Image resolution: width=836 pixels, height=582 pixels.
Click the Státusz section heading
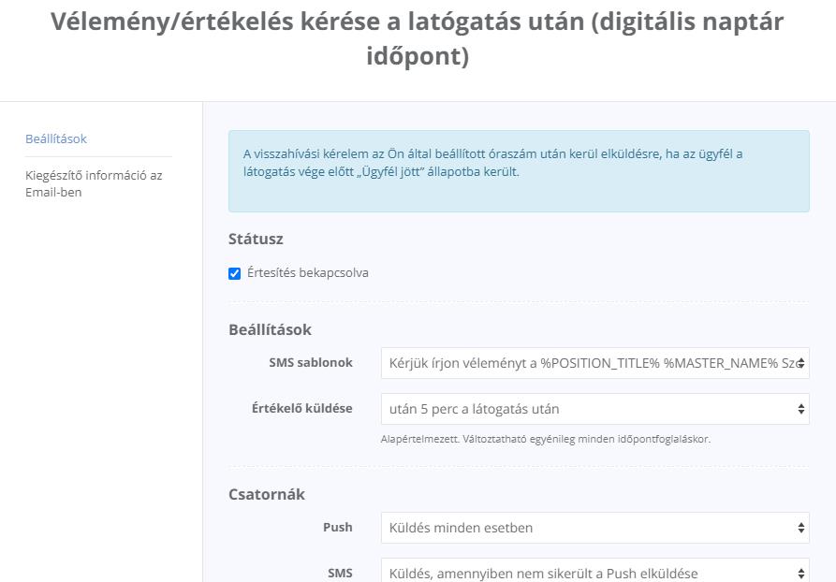256,239
